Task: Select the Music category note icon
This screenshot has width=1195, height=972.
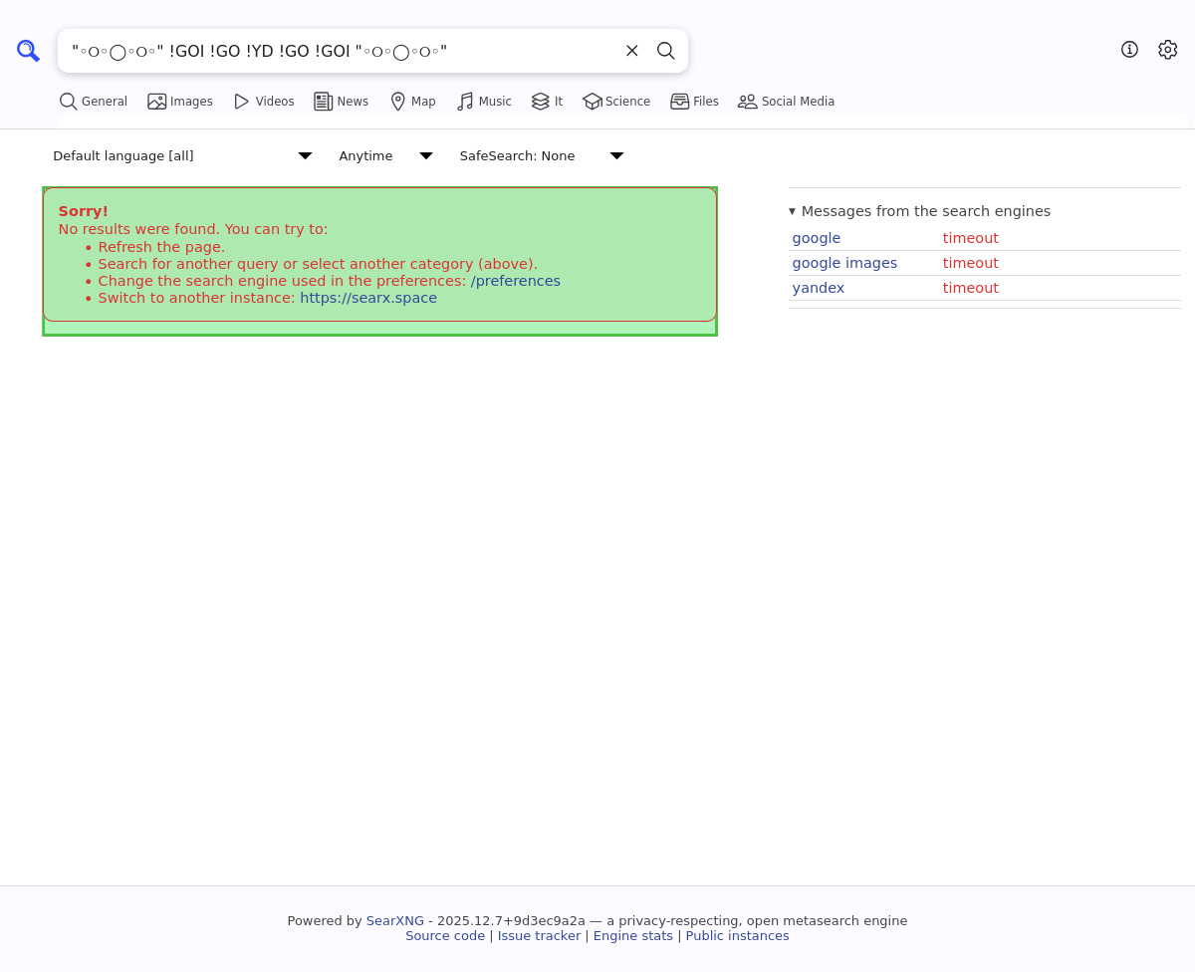Action: (x=465, y=102)
